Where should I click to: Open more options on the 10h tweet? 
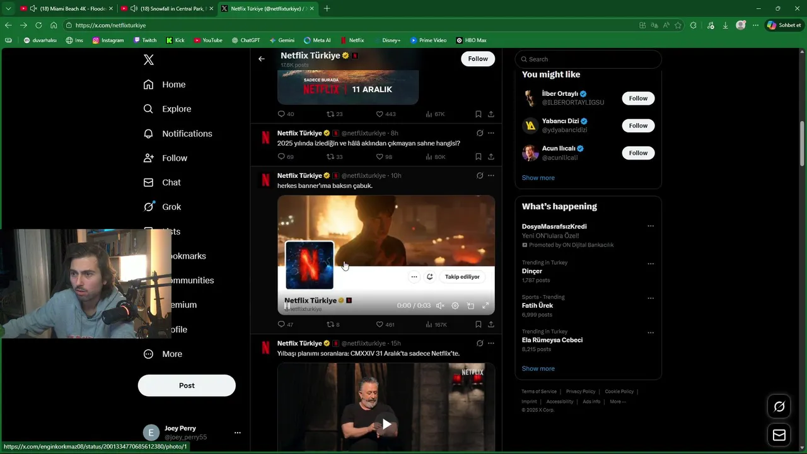point(491,175)
